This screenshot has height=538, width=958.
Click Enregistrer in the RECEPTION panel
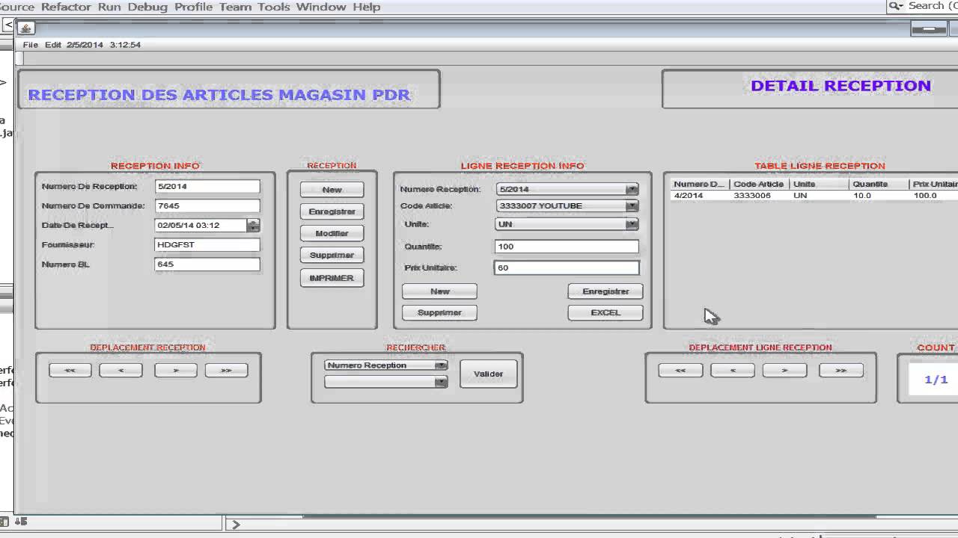pos(332,211)
